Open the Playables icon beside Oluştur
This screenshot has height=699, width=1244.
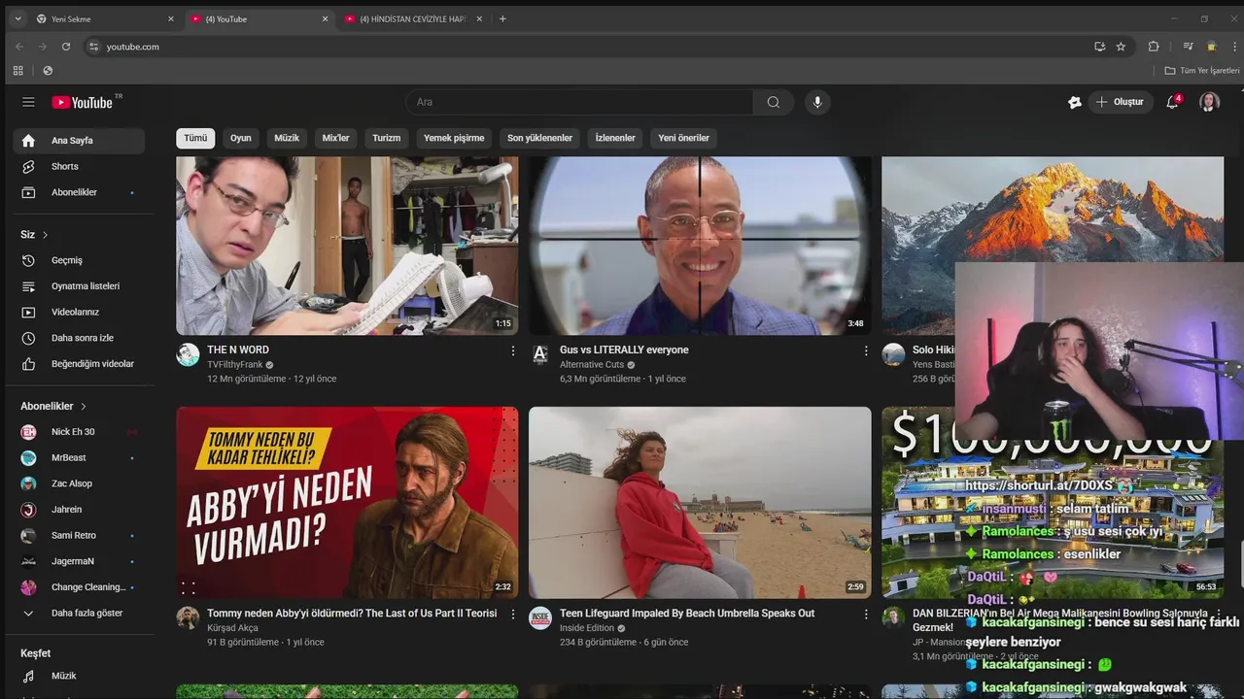(x=1074, y=102)
